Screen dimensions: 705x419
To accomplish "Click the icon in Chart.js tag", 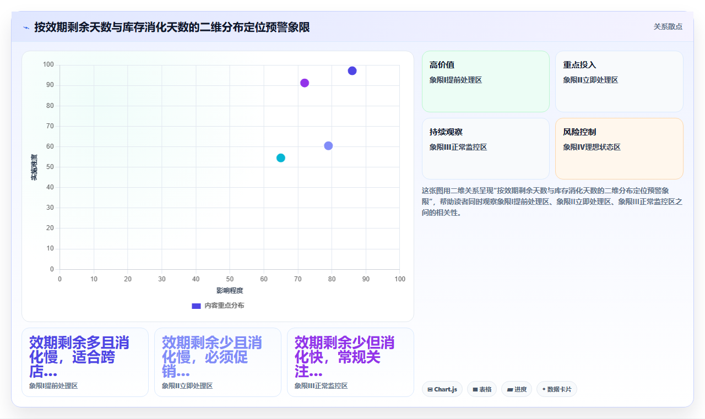I will pyautogui.click(x=430, y=390).
